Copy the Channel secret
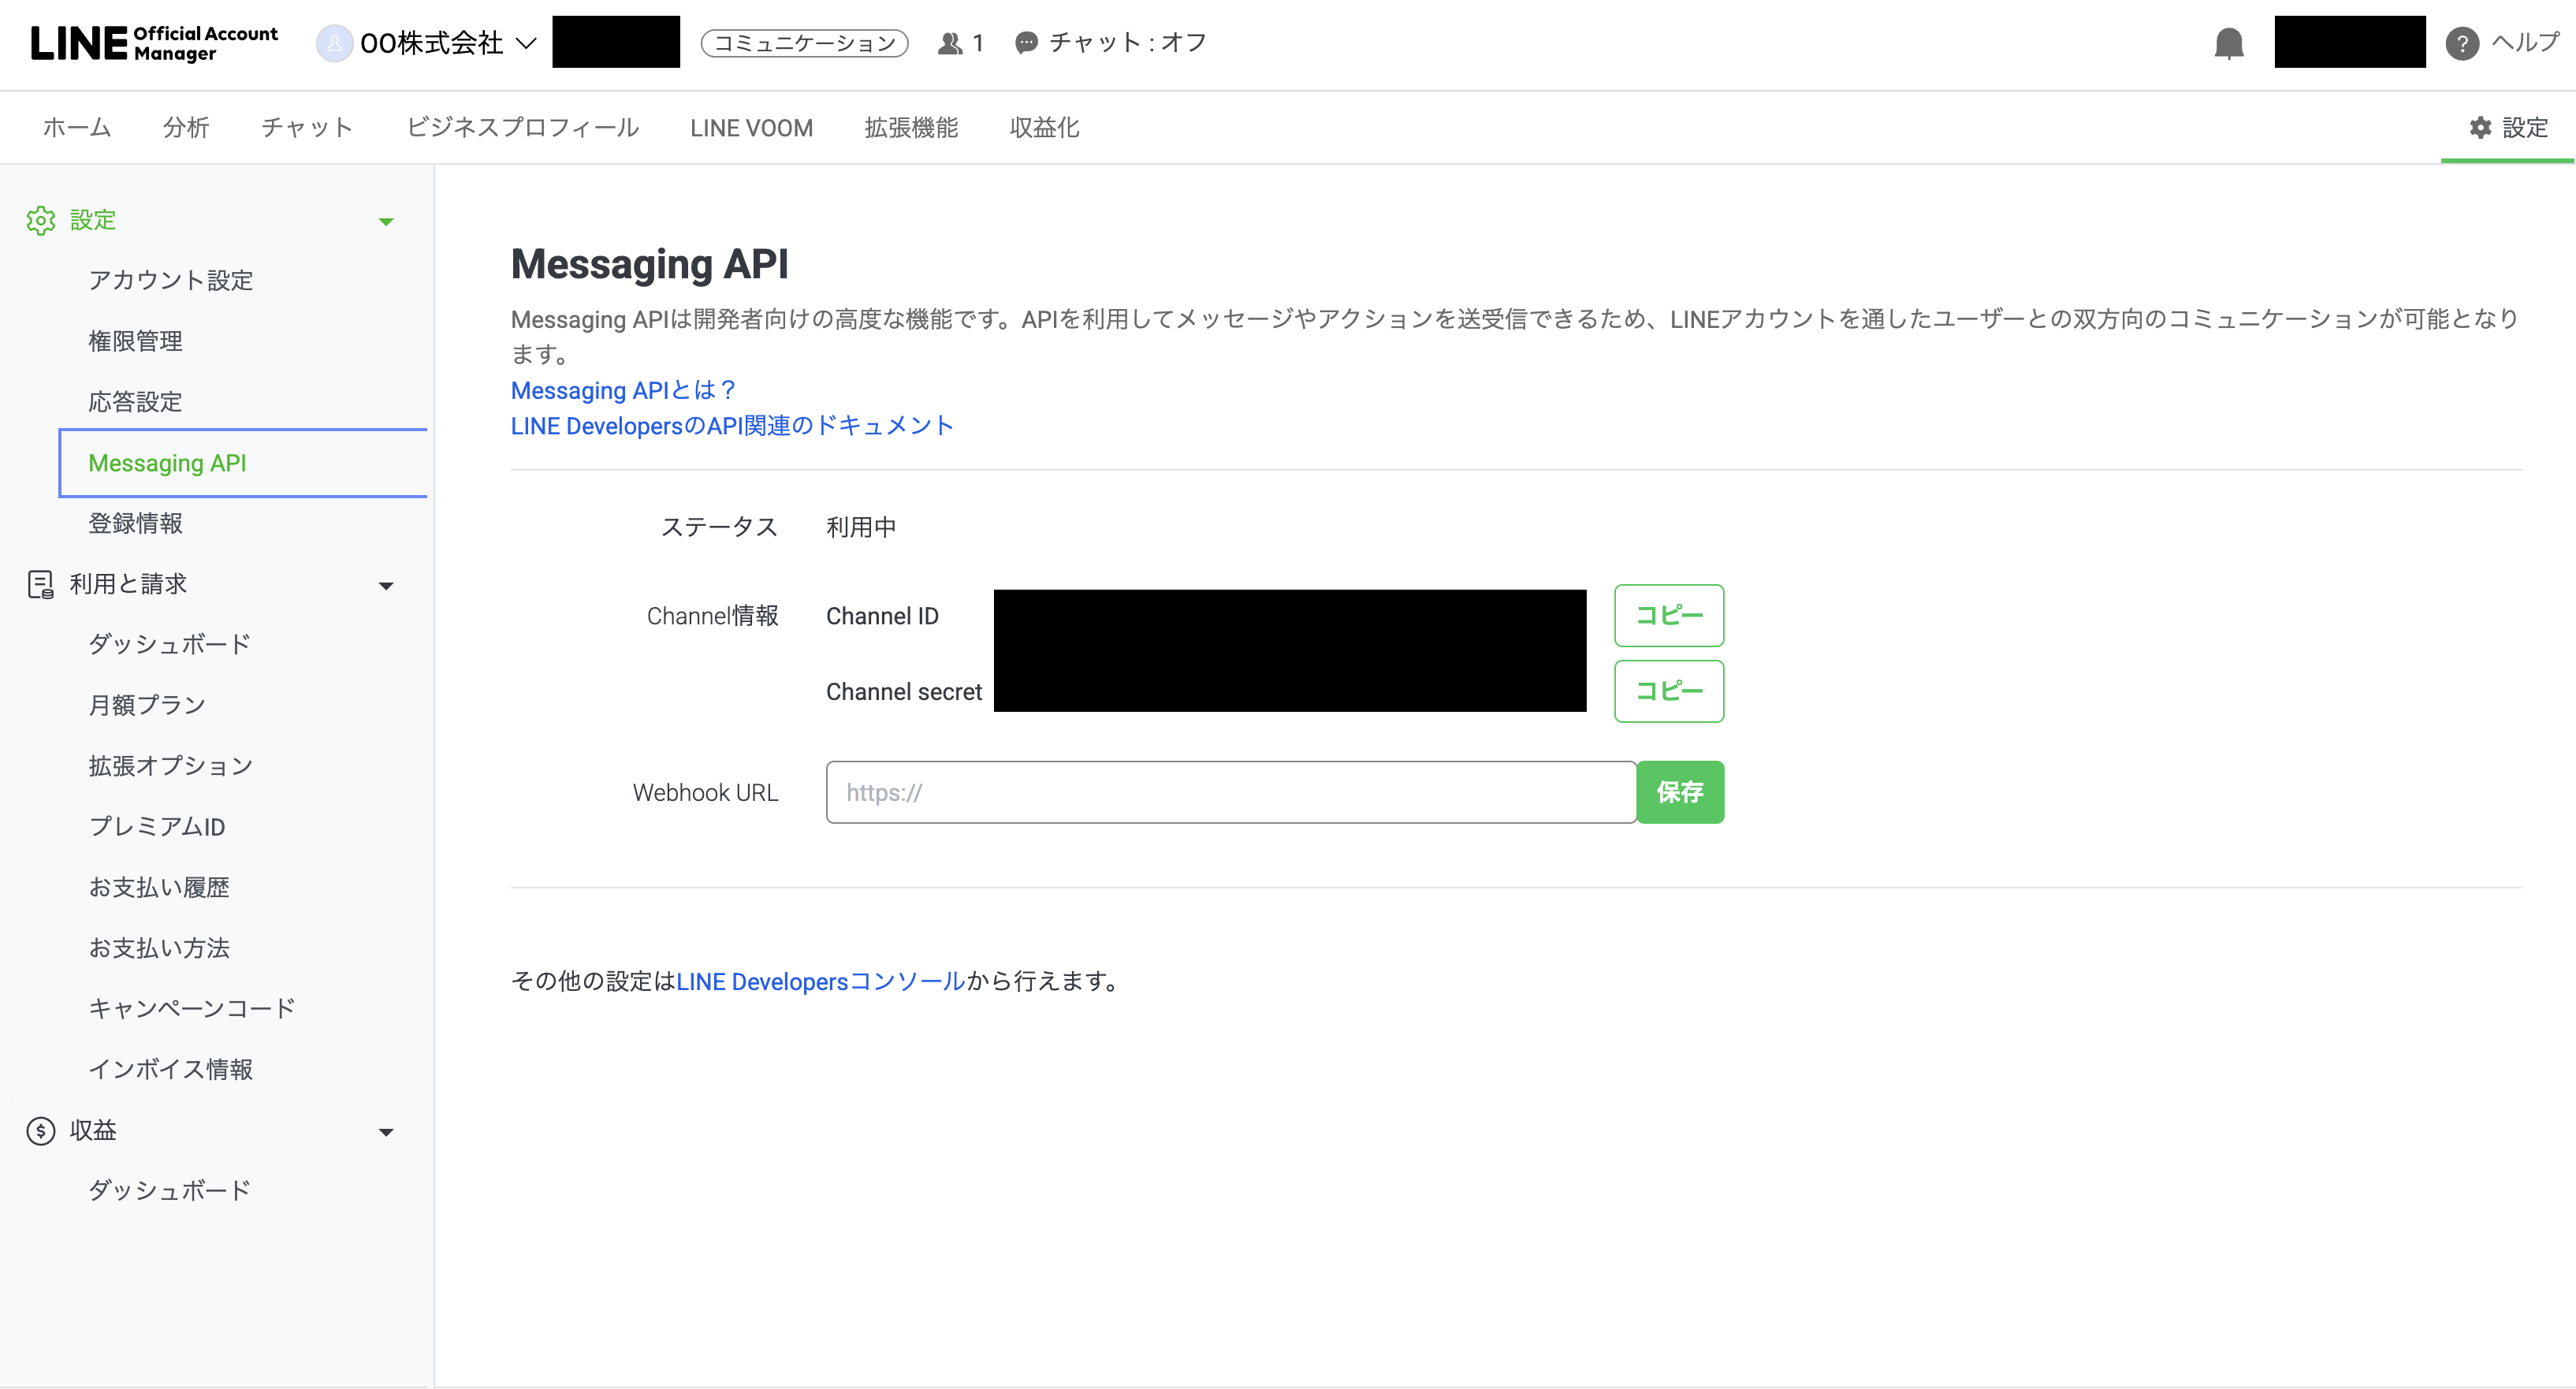Screen dimensions: 2576x1389 [x=1669, y=691]
